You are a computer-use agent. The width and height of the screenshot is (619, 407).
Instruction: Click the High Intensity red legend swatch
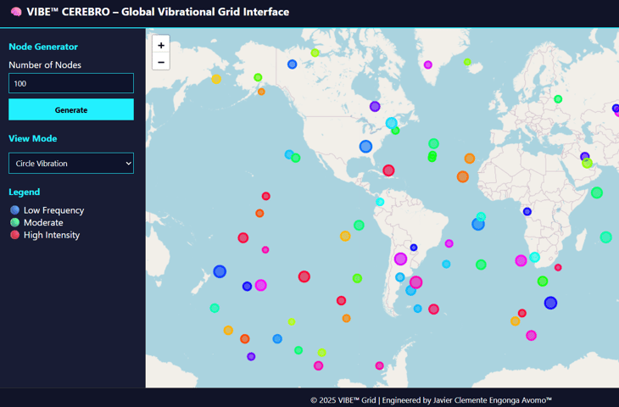[x=14, y=235]
